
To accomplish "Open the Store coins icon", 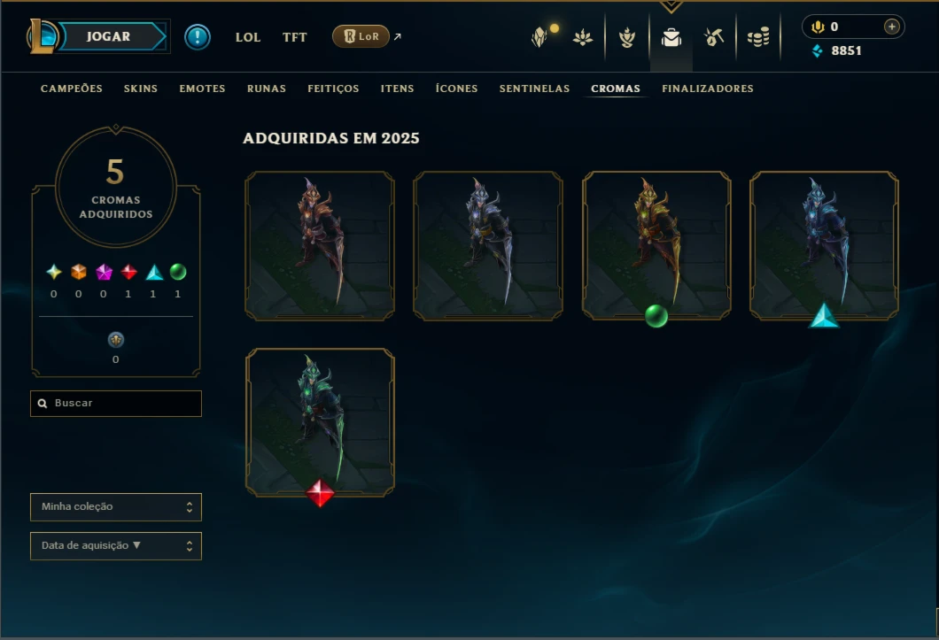I will [758, 38].
